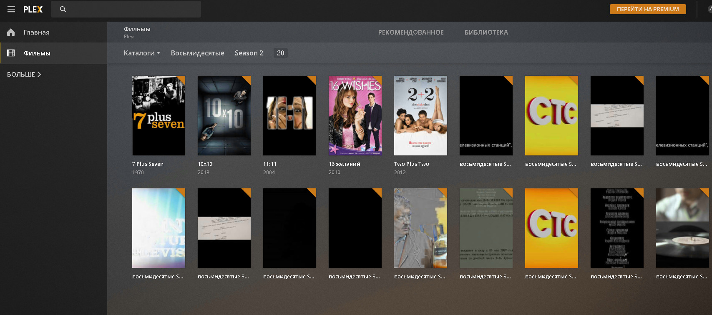Focus the search input field
This screenshot has width=712, height=315.
click(x=126, y=9)
